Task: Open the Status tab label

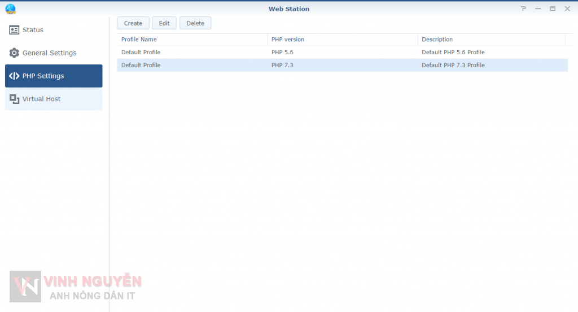Action: point(33,30)
